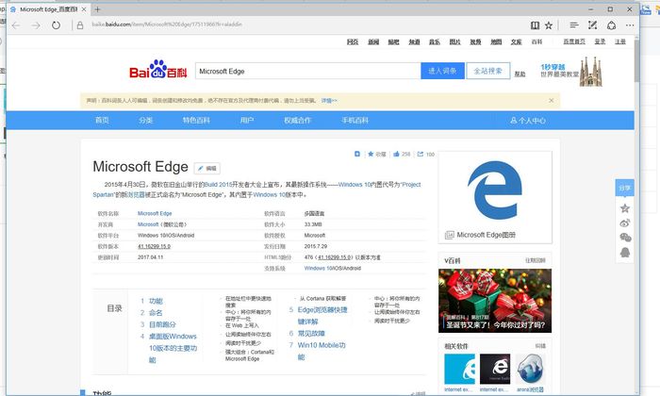The height and width of the screenshot is (396, 660).
Task: Click the Baidu Baike logo
Action: click(x=157, y=70)
